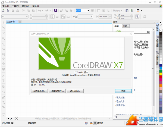Select the Text tool

tap(4, 69)
